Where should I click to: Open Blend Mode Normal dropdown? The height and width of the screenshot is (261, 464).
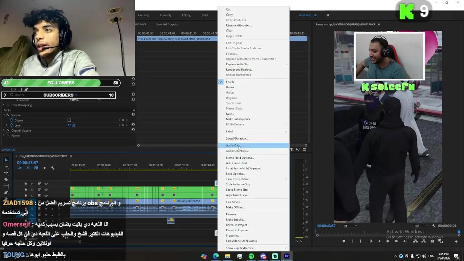coord(85,100)
